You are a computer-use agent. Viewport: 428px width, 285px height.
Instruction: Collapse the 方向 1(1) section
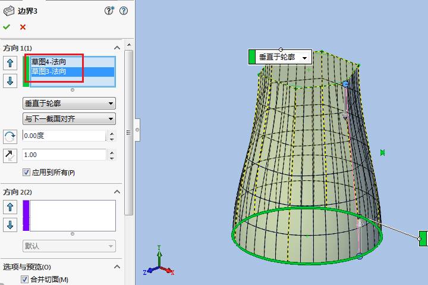click(117, 48)
